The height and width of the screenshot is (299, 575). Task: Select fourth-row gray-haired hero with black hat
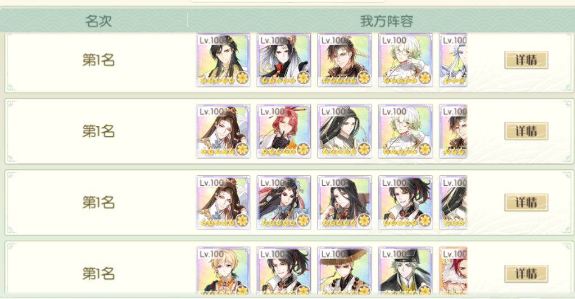pos(406,271)
